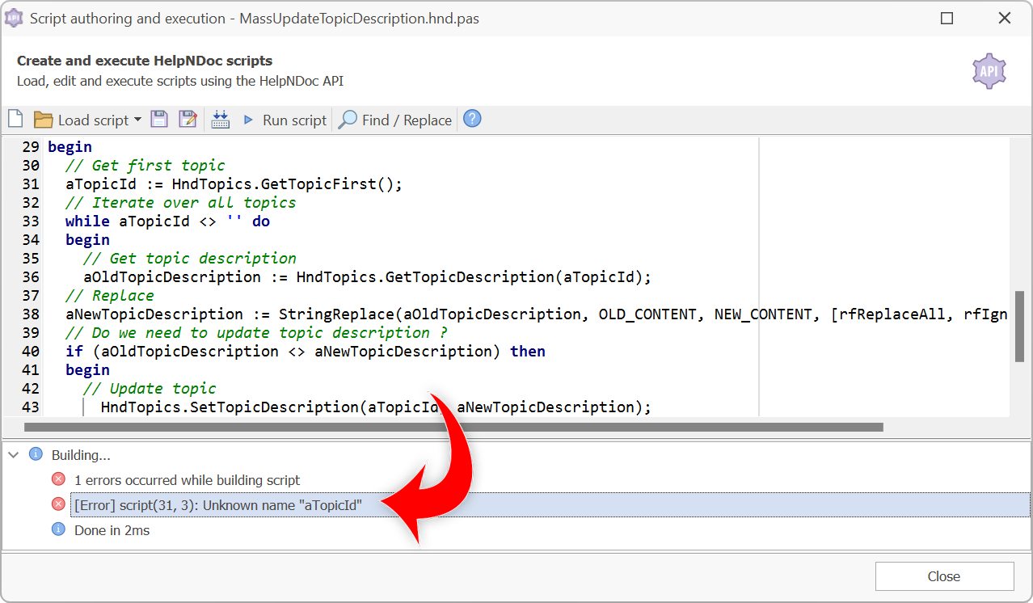Select '1 errors occurred while building script' row
The image size is (1033, 603).
187,480
